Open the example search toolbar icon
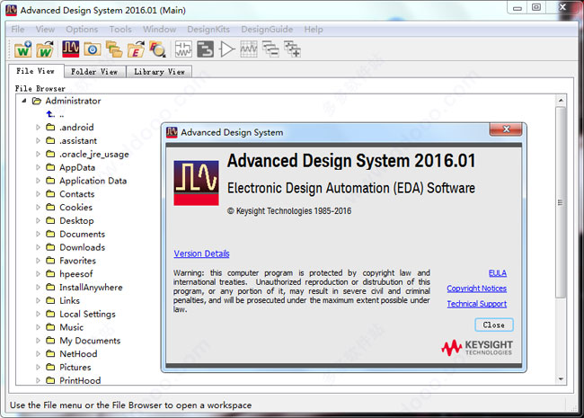The width and height of the screenshot is (584, 418). [x=92, y=49]
